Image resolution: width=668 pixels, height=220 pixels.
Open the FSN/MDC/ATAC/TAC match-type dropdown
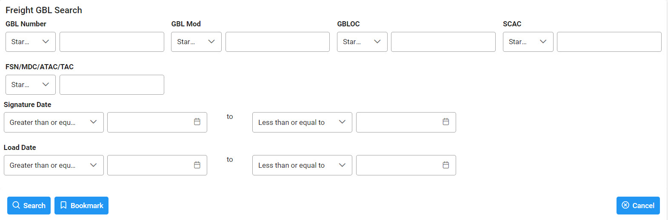pyautogui.click(x=31, y=85)
